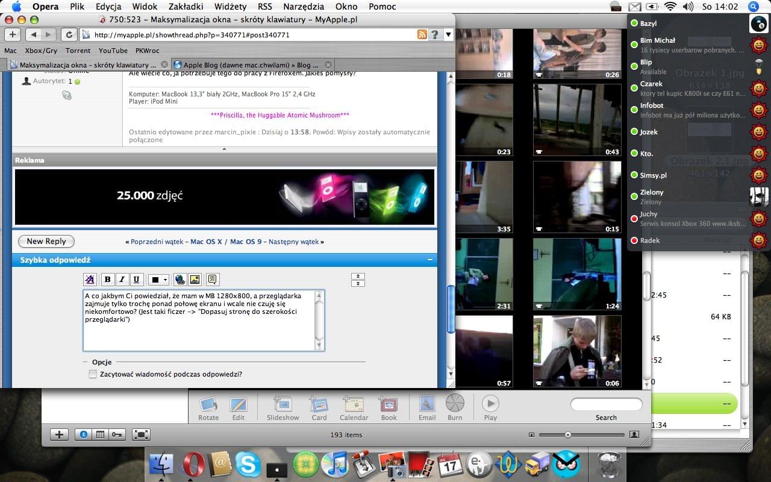Toggle the iPhoto calendar pane button

click(100, 434)
